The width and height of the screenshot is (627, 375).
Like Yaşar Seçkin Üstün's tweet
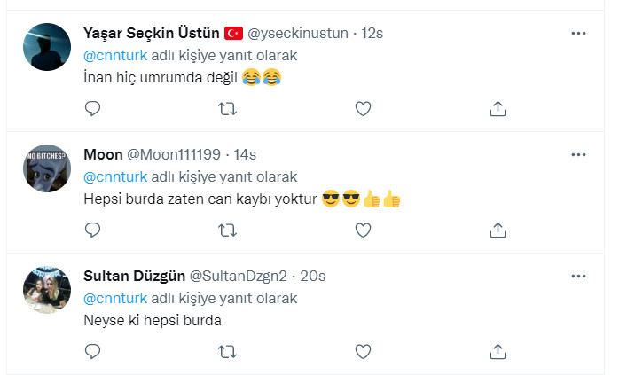pyautogui.click(x=363, y=108)
